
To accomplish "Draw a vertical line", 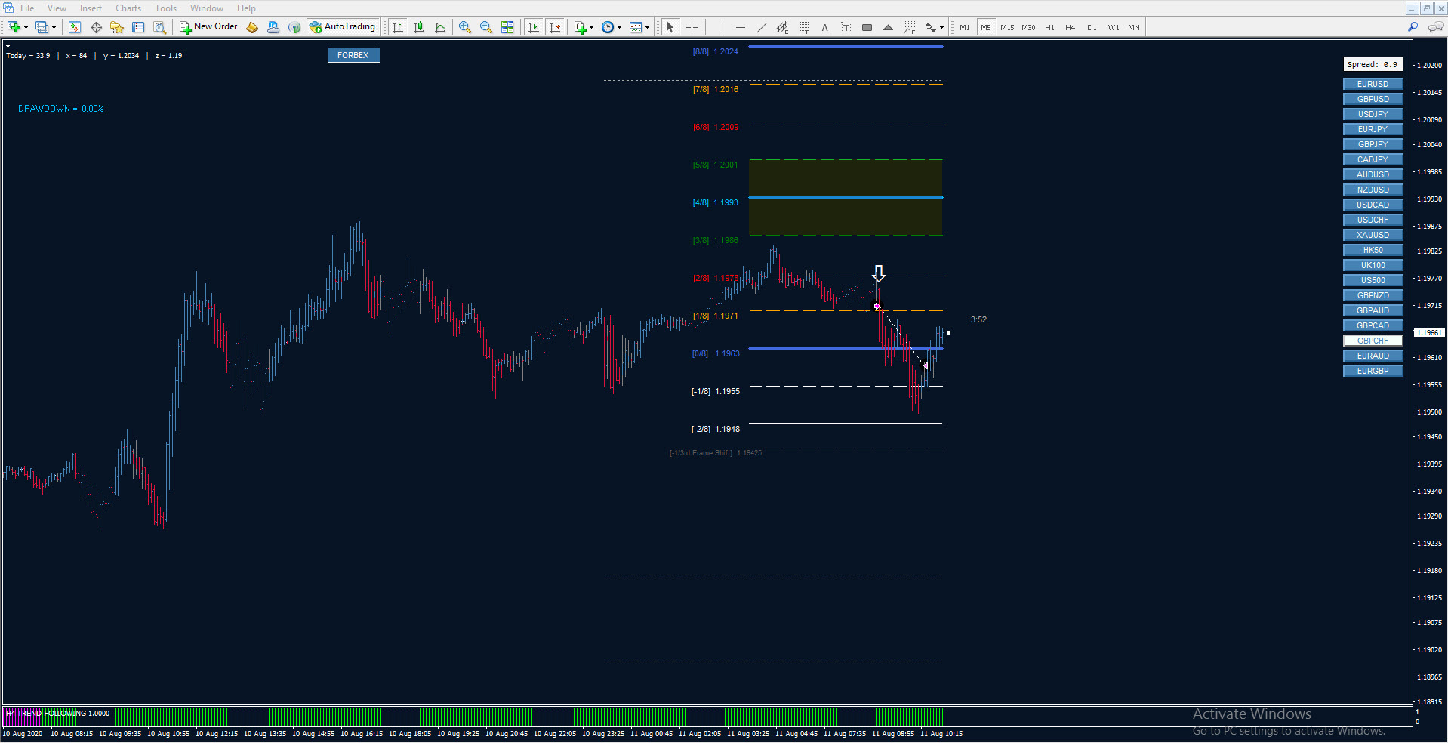I will click(x=719, y=27).
